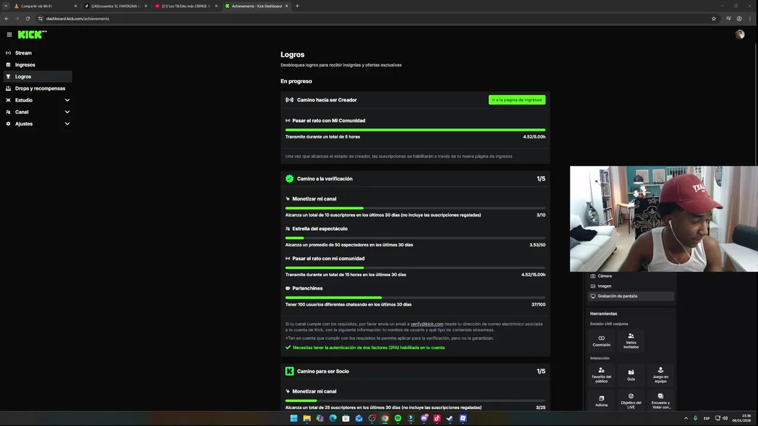Reload the page with the refresh button
This screenshot has height=426, width=758.
[x=28, y=18]
